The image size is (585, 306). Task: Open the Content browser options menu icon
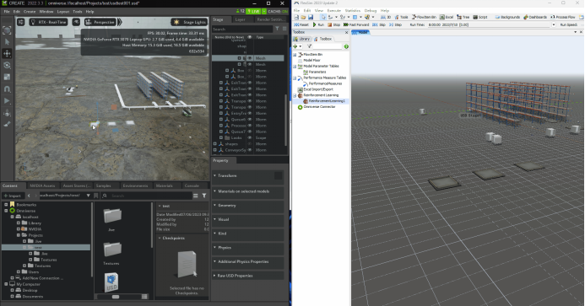[196, 196]
